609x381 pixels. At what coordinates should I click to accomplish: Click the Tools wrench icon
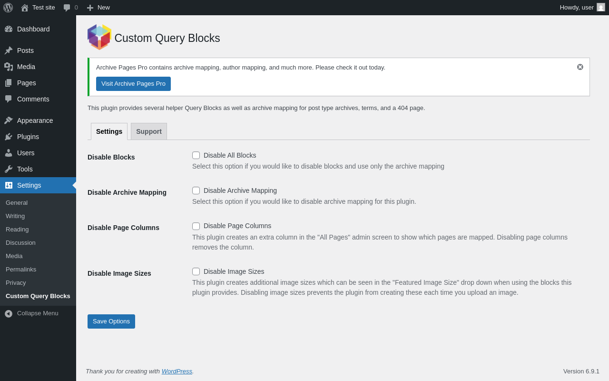[9, 169]
